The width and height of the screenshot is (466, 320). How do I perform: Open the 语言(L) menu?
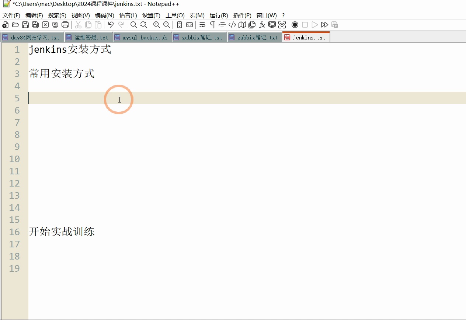(128, 15)
